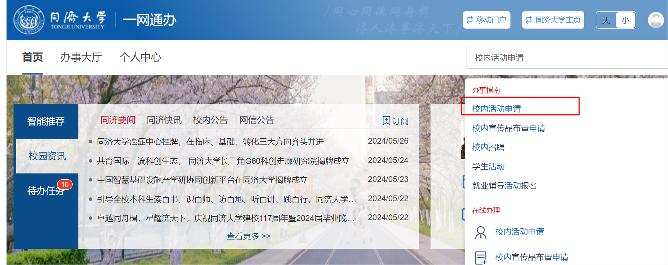Select the 办事大厅 navigation tab
Viewport: 668px width, 265px height.
(x=81, y=57)
